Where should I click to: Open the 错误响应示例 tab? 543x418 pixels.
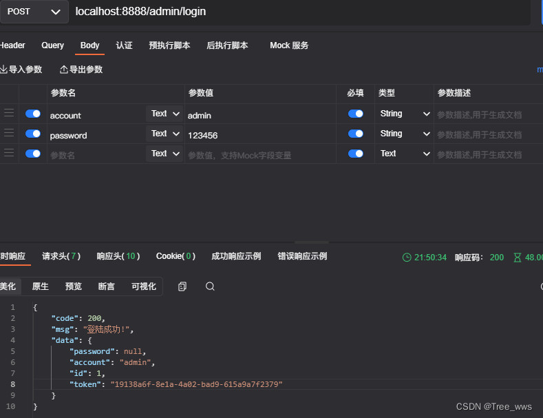[x=302, y=256]
